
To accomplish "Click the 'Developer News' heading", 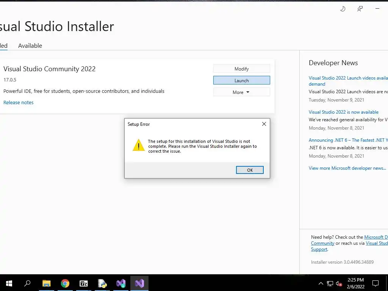I will tap(333, 63).
